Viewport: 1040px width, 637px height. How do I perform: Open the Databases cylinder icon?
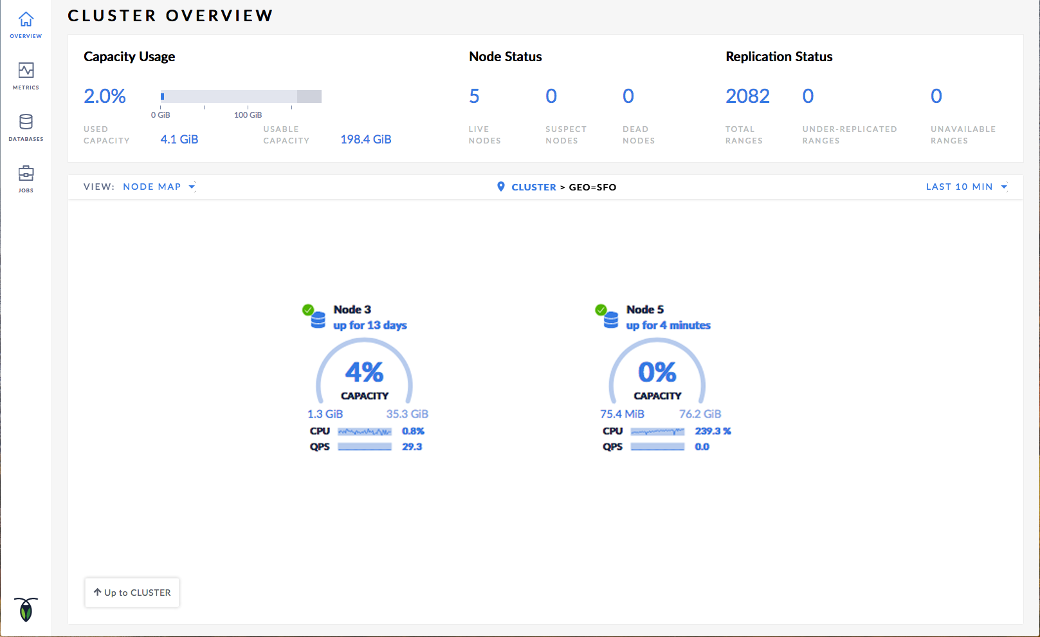click(26, 122)
